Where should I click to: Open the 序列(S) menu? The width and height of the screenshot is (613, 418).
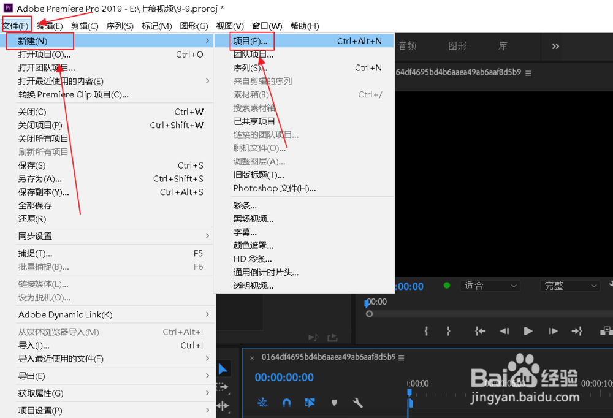[x=120, y=26]
